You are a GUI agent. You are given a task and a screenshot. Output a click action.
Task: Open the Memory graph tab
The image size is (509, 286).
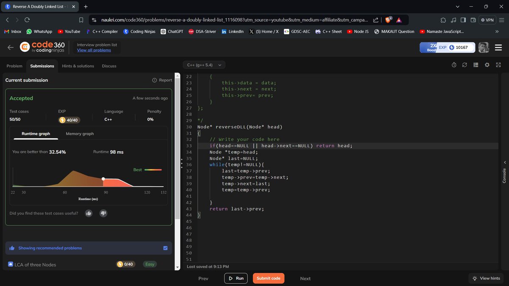point(79,133)
